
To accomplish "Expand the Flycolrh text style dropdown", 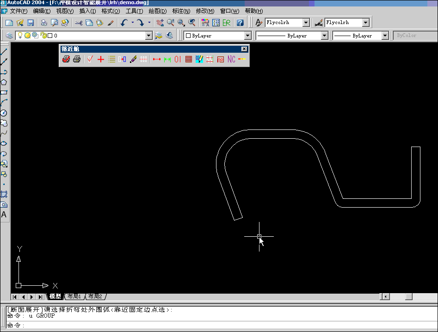I will point(307,23).
